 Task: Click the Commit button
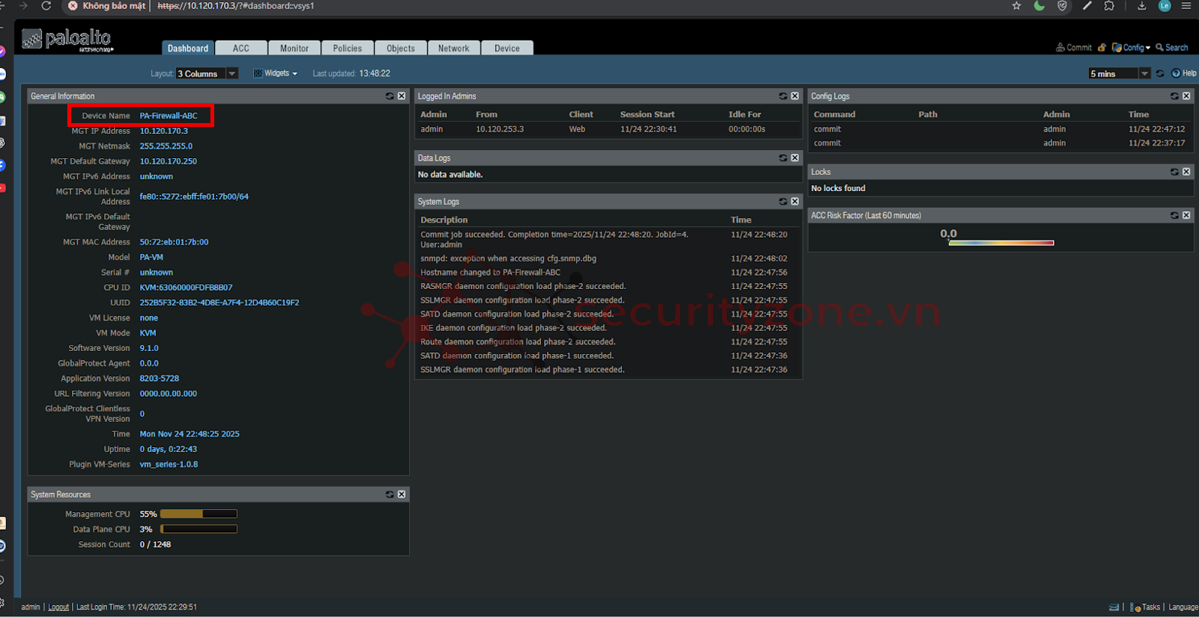[x=1074, y=47]
